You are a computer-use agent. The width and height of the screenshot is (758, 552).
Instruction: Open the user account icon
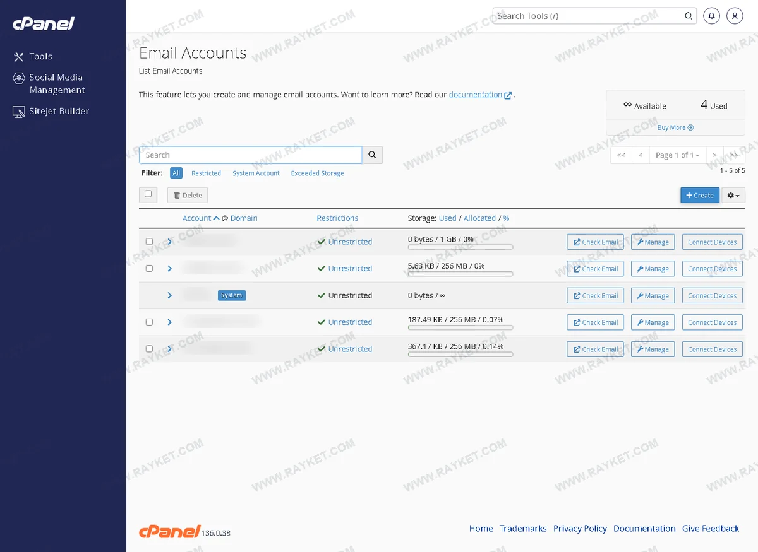pyautogui.click(x=735, y=16)
